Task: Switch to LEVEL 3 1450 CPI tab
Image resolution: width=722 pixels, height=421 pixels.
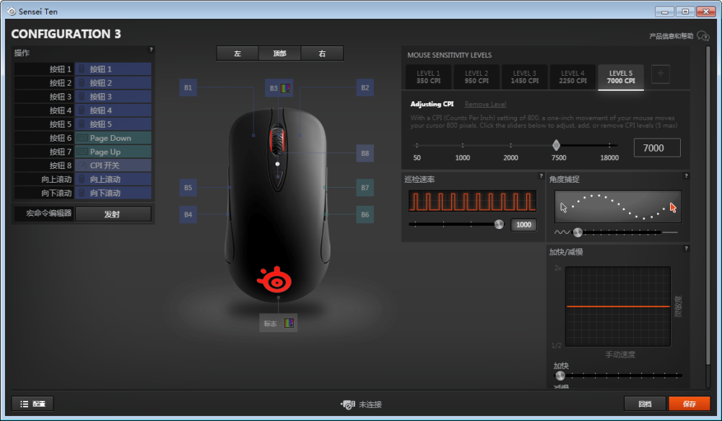Action: tap(524, 77)
